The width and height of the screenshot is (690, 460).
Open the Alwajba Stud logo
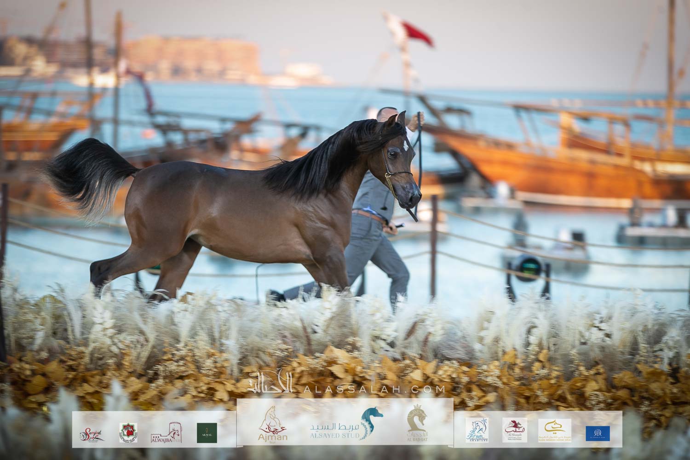coord(166,432)
